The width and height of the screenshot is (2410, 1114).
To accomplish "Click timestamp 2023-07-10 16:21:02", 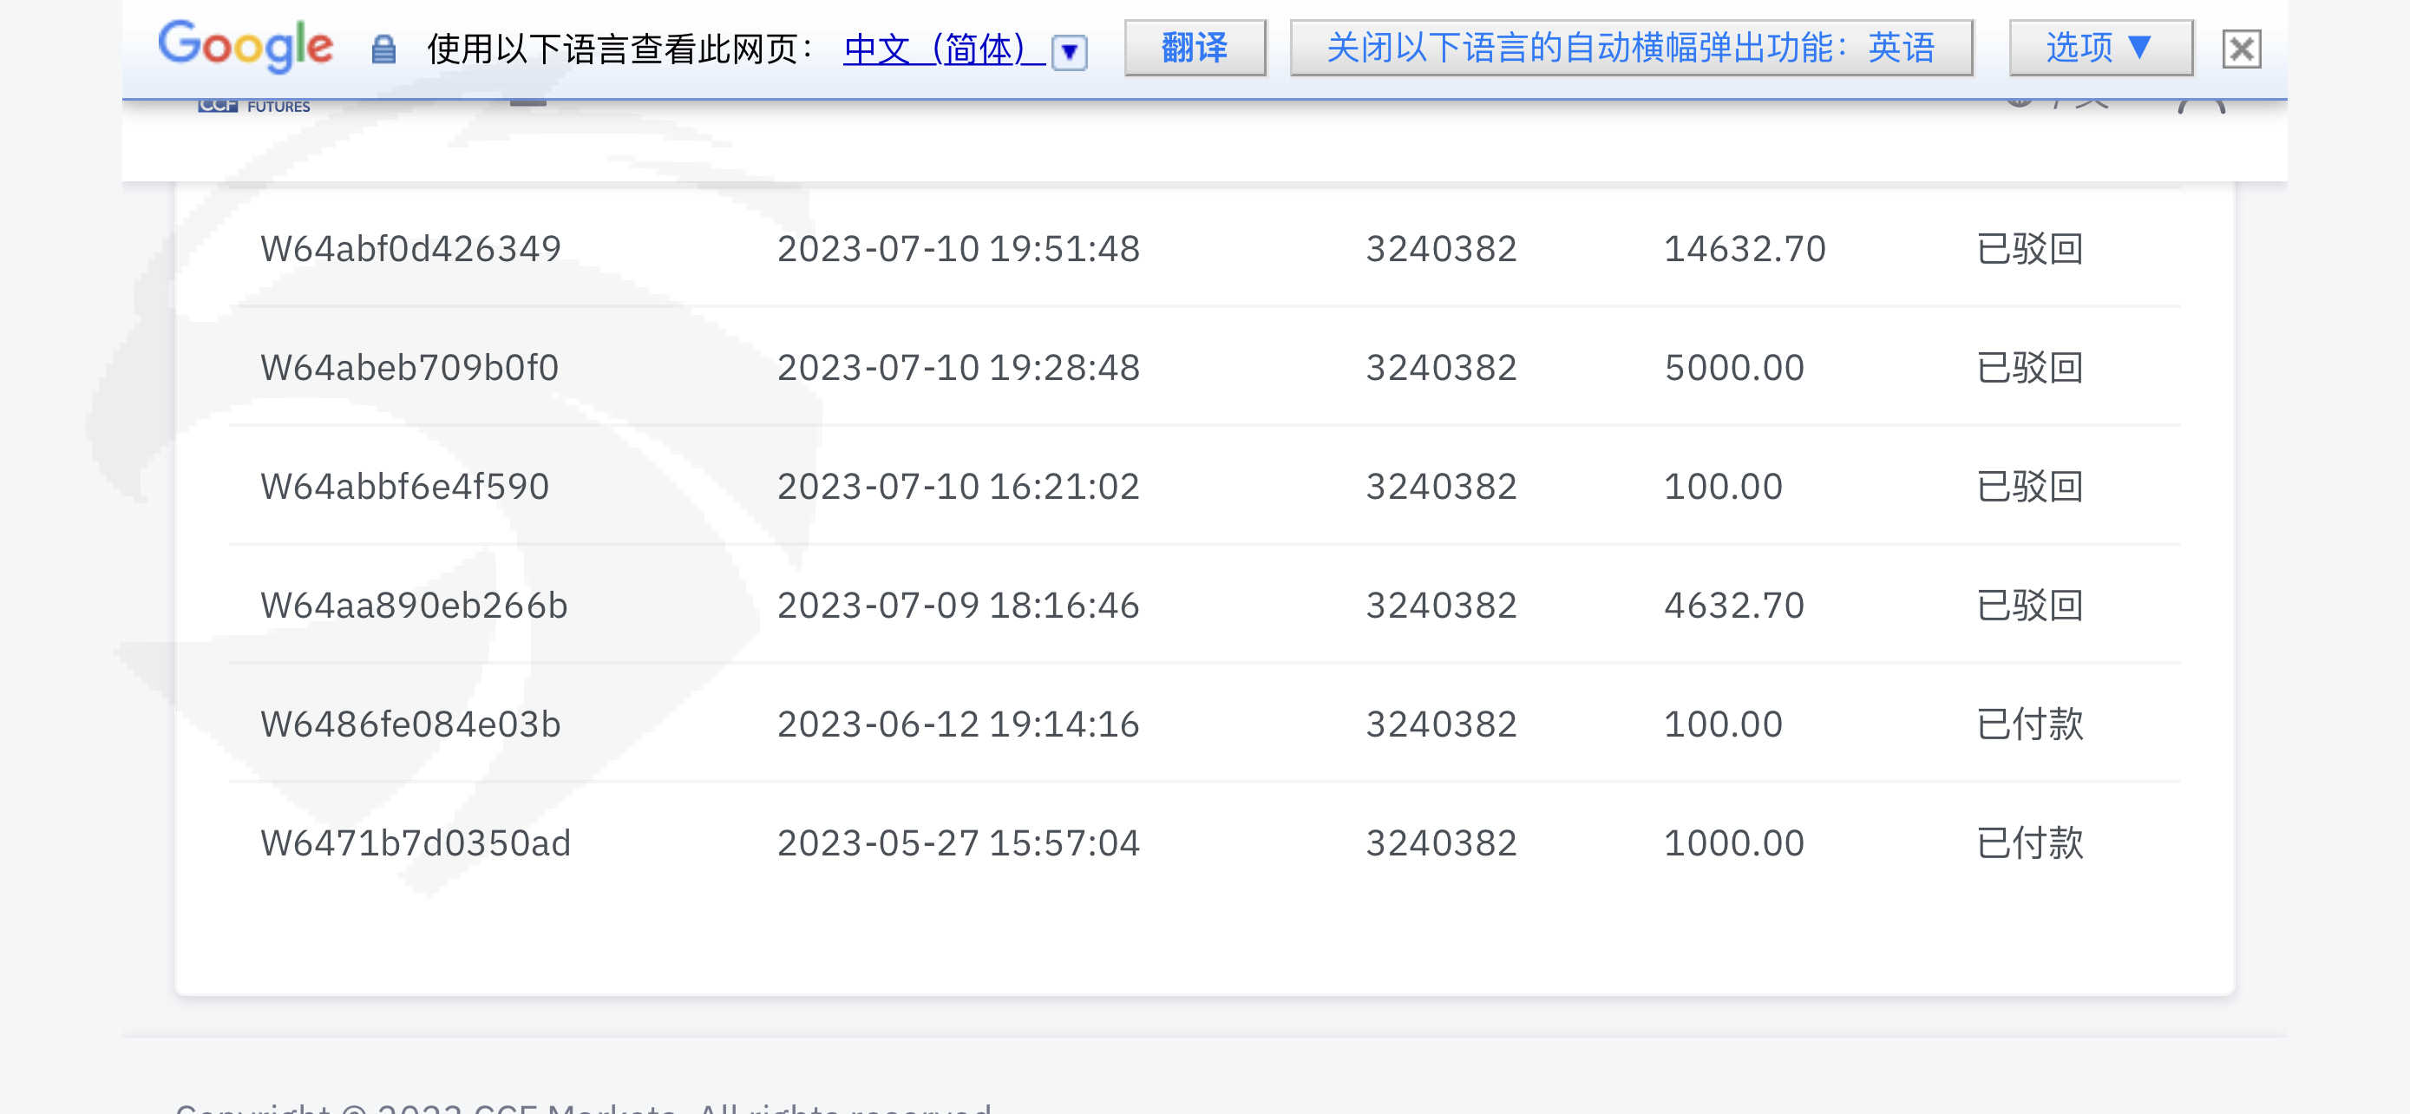I will [957, 487].
